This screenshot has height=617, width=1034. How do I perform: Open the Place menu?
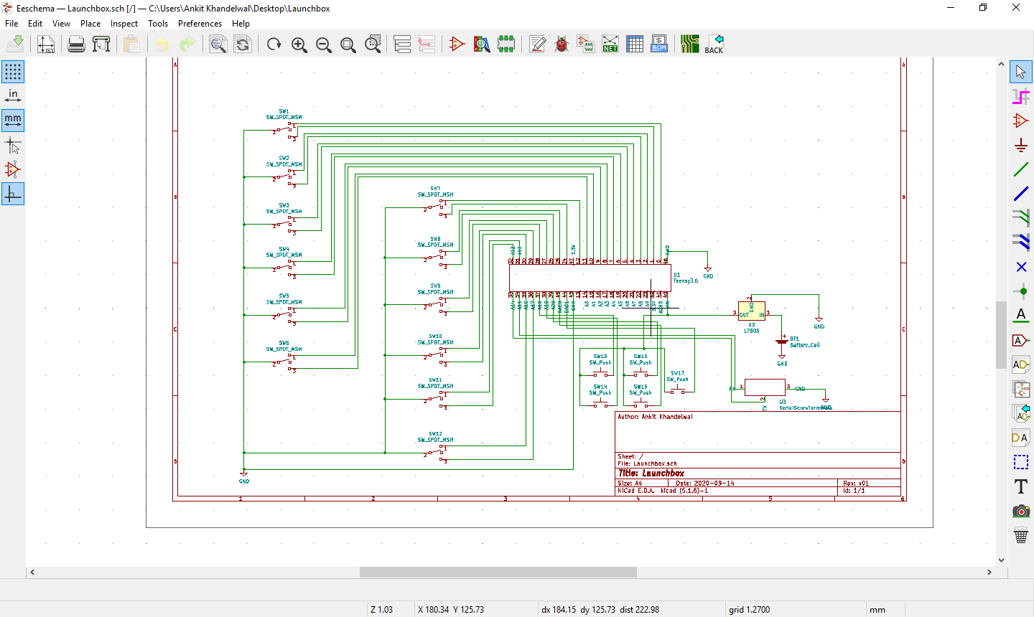coord(90,24)
